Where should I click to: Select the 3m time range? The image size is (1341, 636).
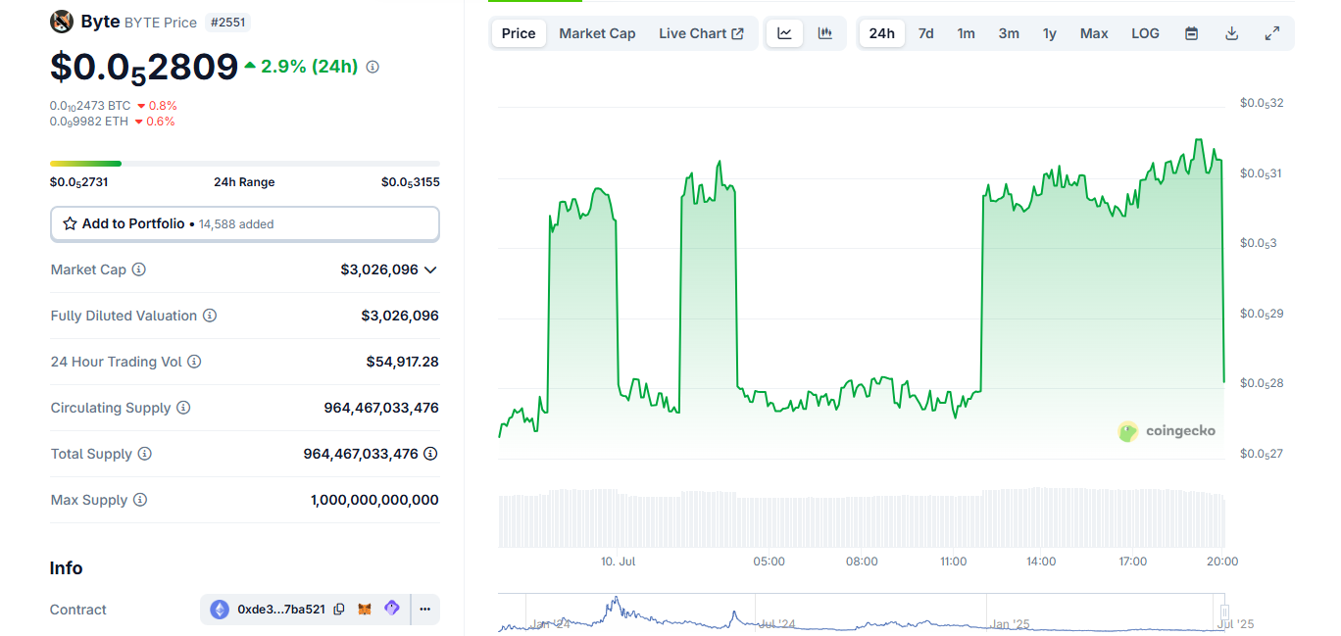(1009, 33)
